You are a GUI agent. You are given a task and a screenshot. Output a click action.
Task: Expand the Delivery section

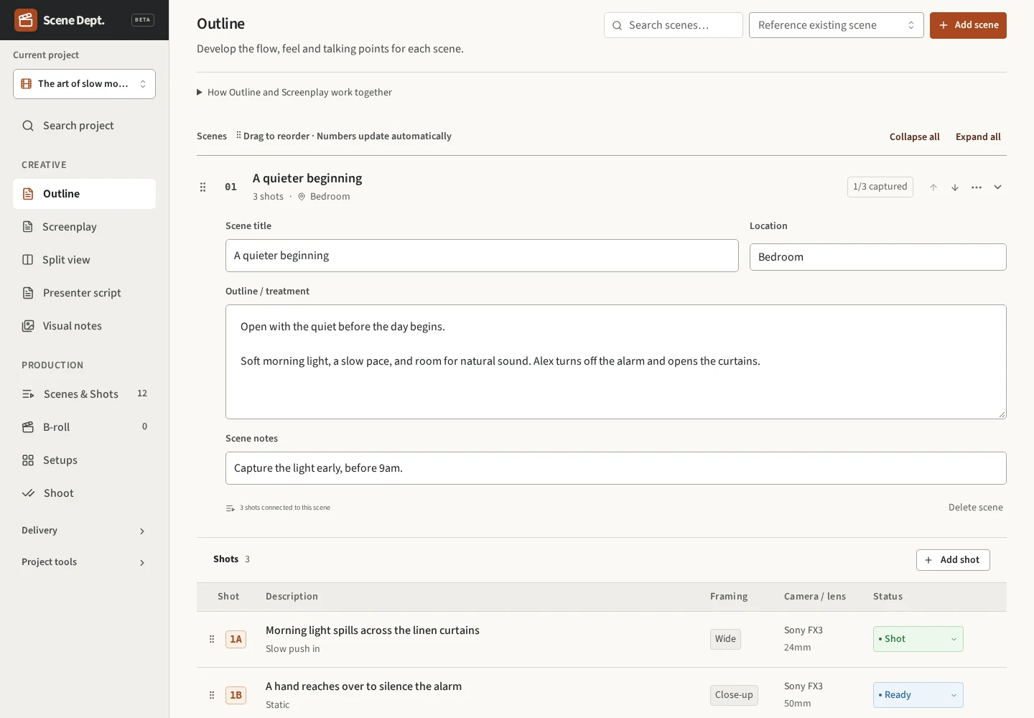pos(84,531)
